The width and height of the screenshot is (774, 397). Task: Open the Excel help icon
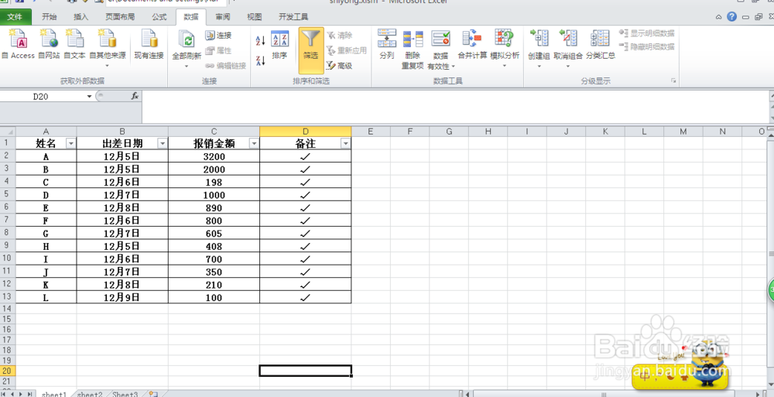coord(732,17)
